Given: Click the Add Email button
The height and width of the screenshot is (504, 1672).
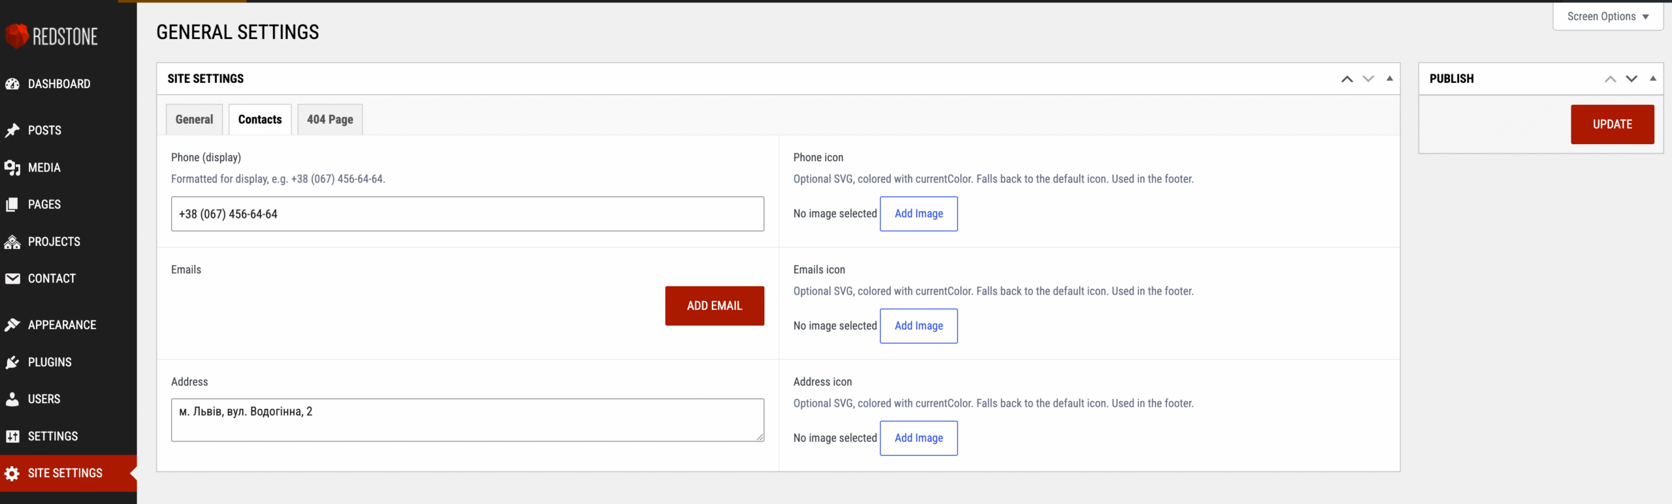Looking at the screenshot, I should pos(715,306).
